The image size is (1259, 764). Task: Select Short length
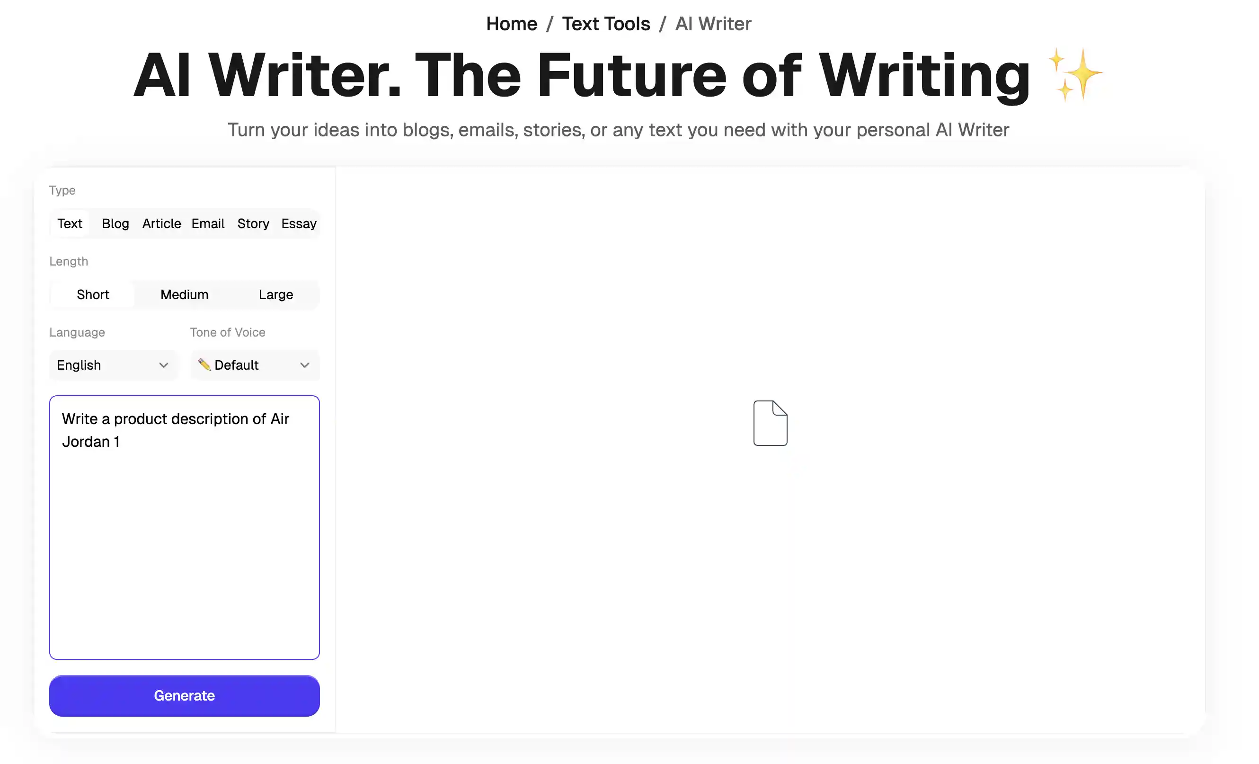pyautogui.click(x=92, y=294)
